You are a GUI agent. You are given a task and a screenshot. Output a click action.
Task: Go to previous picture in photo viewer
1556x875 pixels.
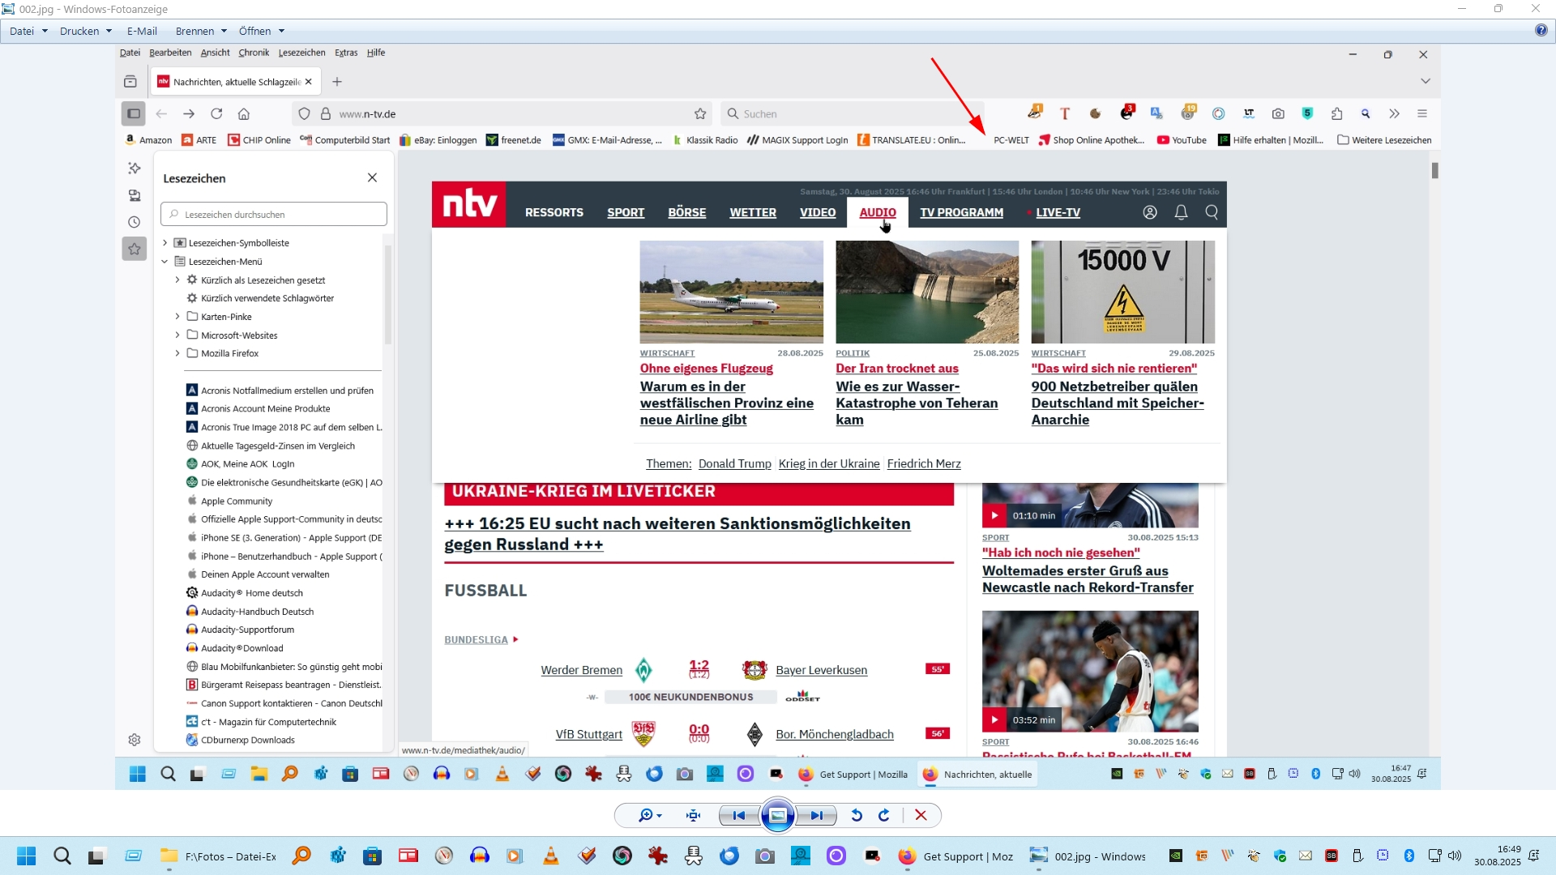point(738,815)
